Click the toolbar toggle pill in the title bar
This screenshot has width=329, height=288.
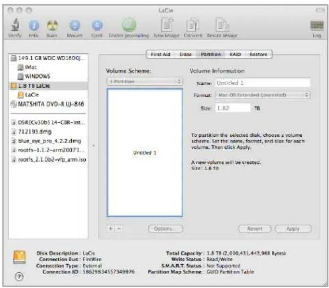tap(320, 10)
